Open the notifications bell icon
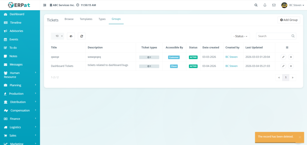 (x=265, y=5)
